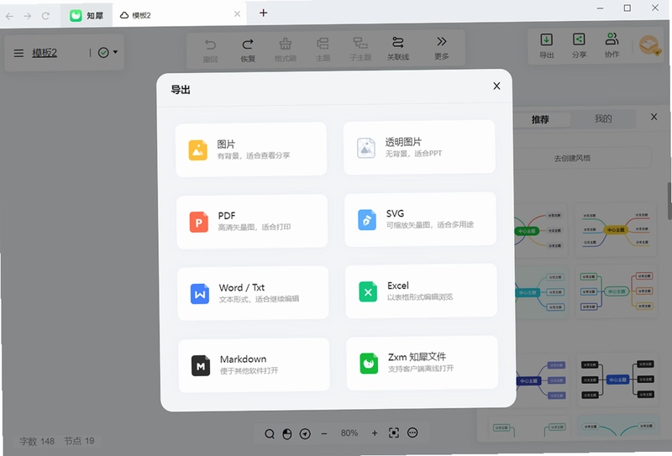This screenshot has width=672, height=456.
Task: Click the 导出 export icon in top right
Action: pyautogui.click(x=547, y=45)
